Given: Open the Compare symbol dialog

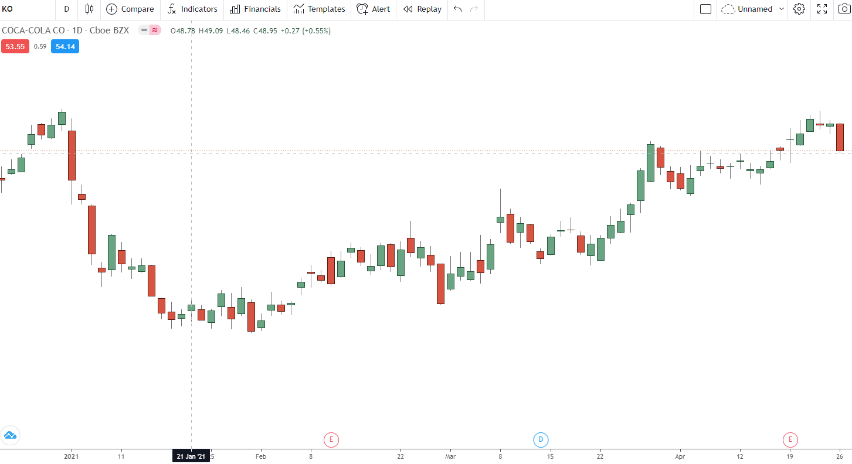Looking at the screenshot, I should (x=130, y=9).
